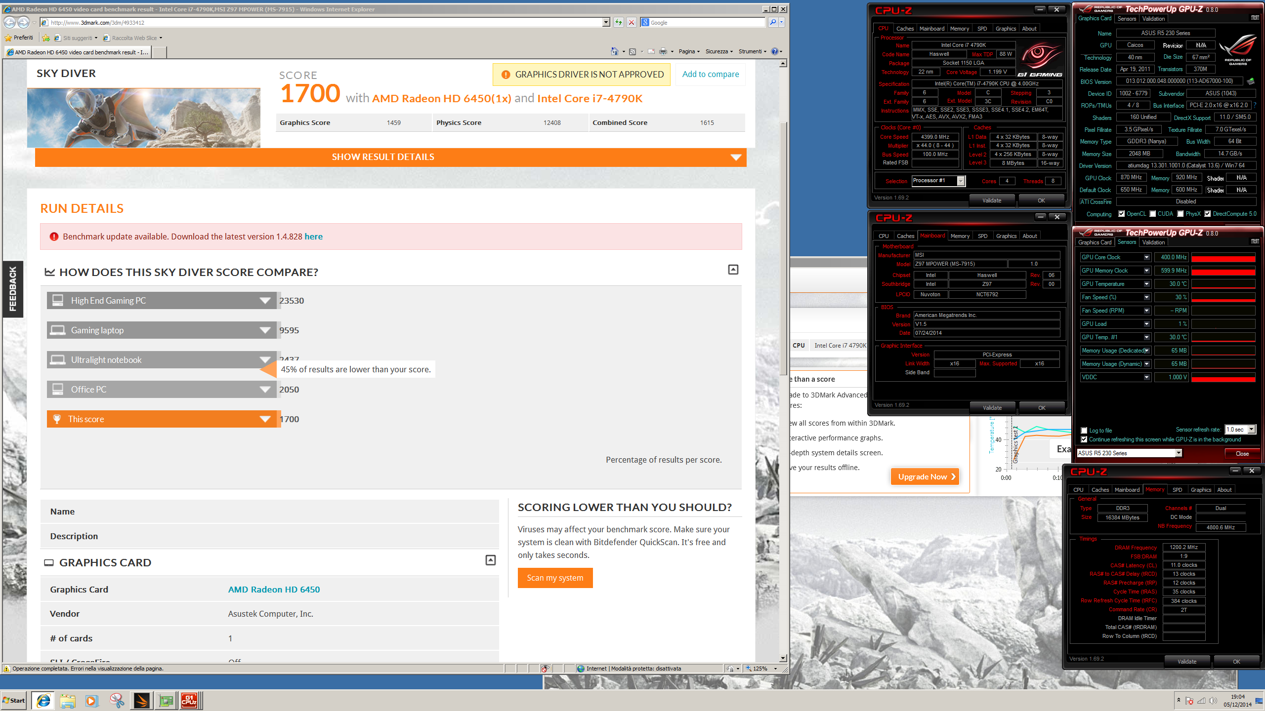The height and width of the screenshot is (711, 1265).
Task: Open Preferiti favorites star
Action: (x=19, y=38)
